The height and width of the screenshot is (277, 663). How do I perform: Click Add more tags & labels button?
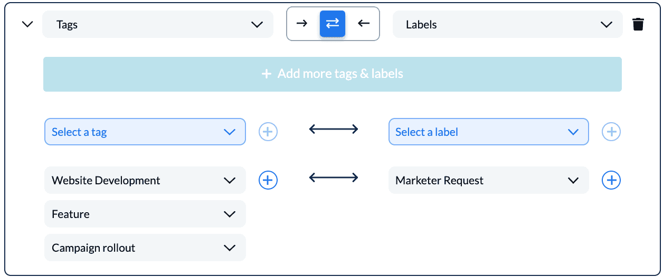333,74
